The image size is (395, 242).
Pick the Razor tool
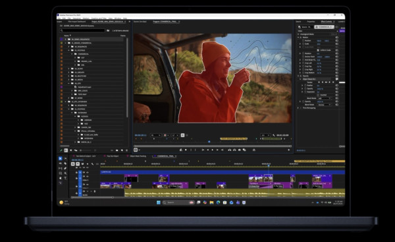[65, 164]
